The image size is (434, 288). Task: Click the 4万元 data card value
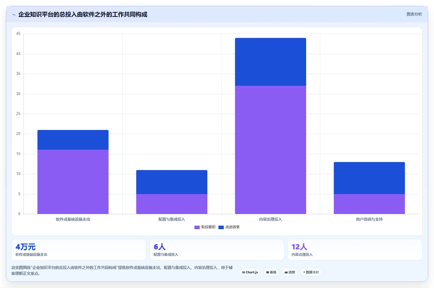(x=26, y=247)
